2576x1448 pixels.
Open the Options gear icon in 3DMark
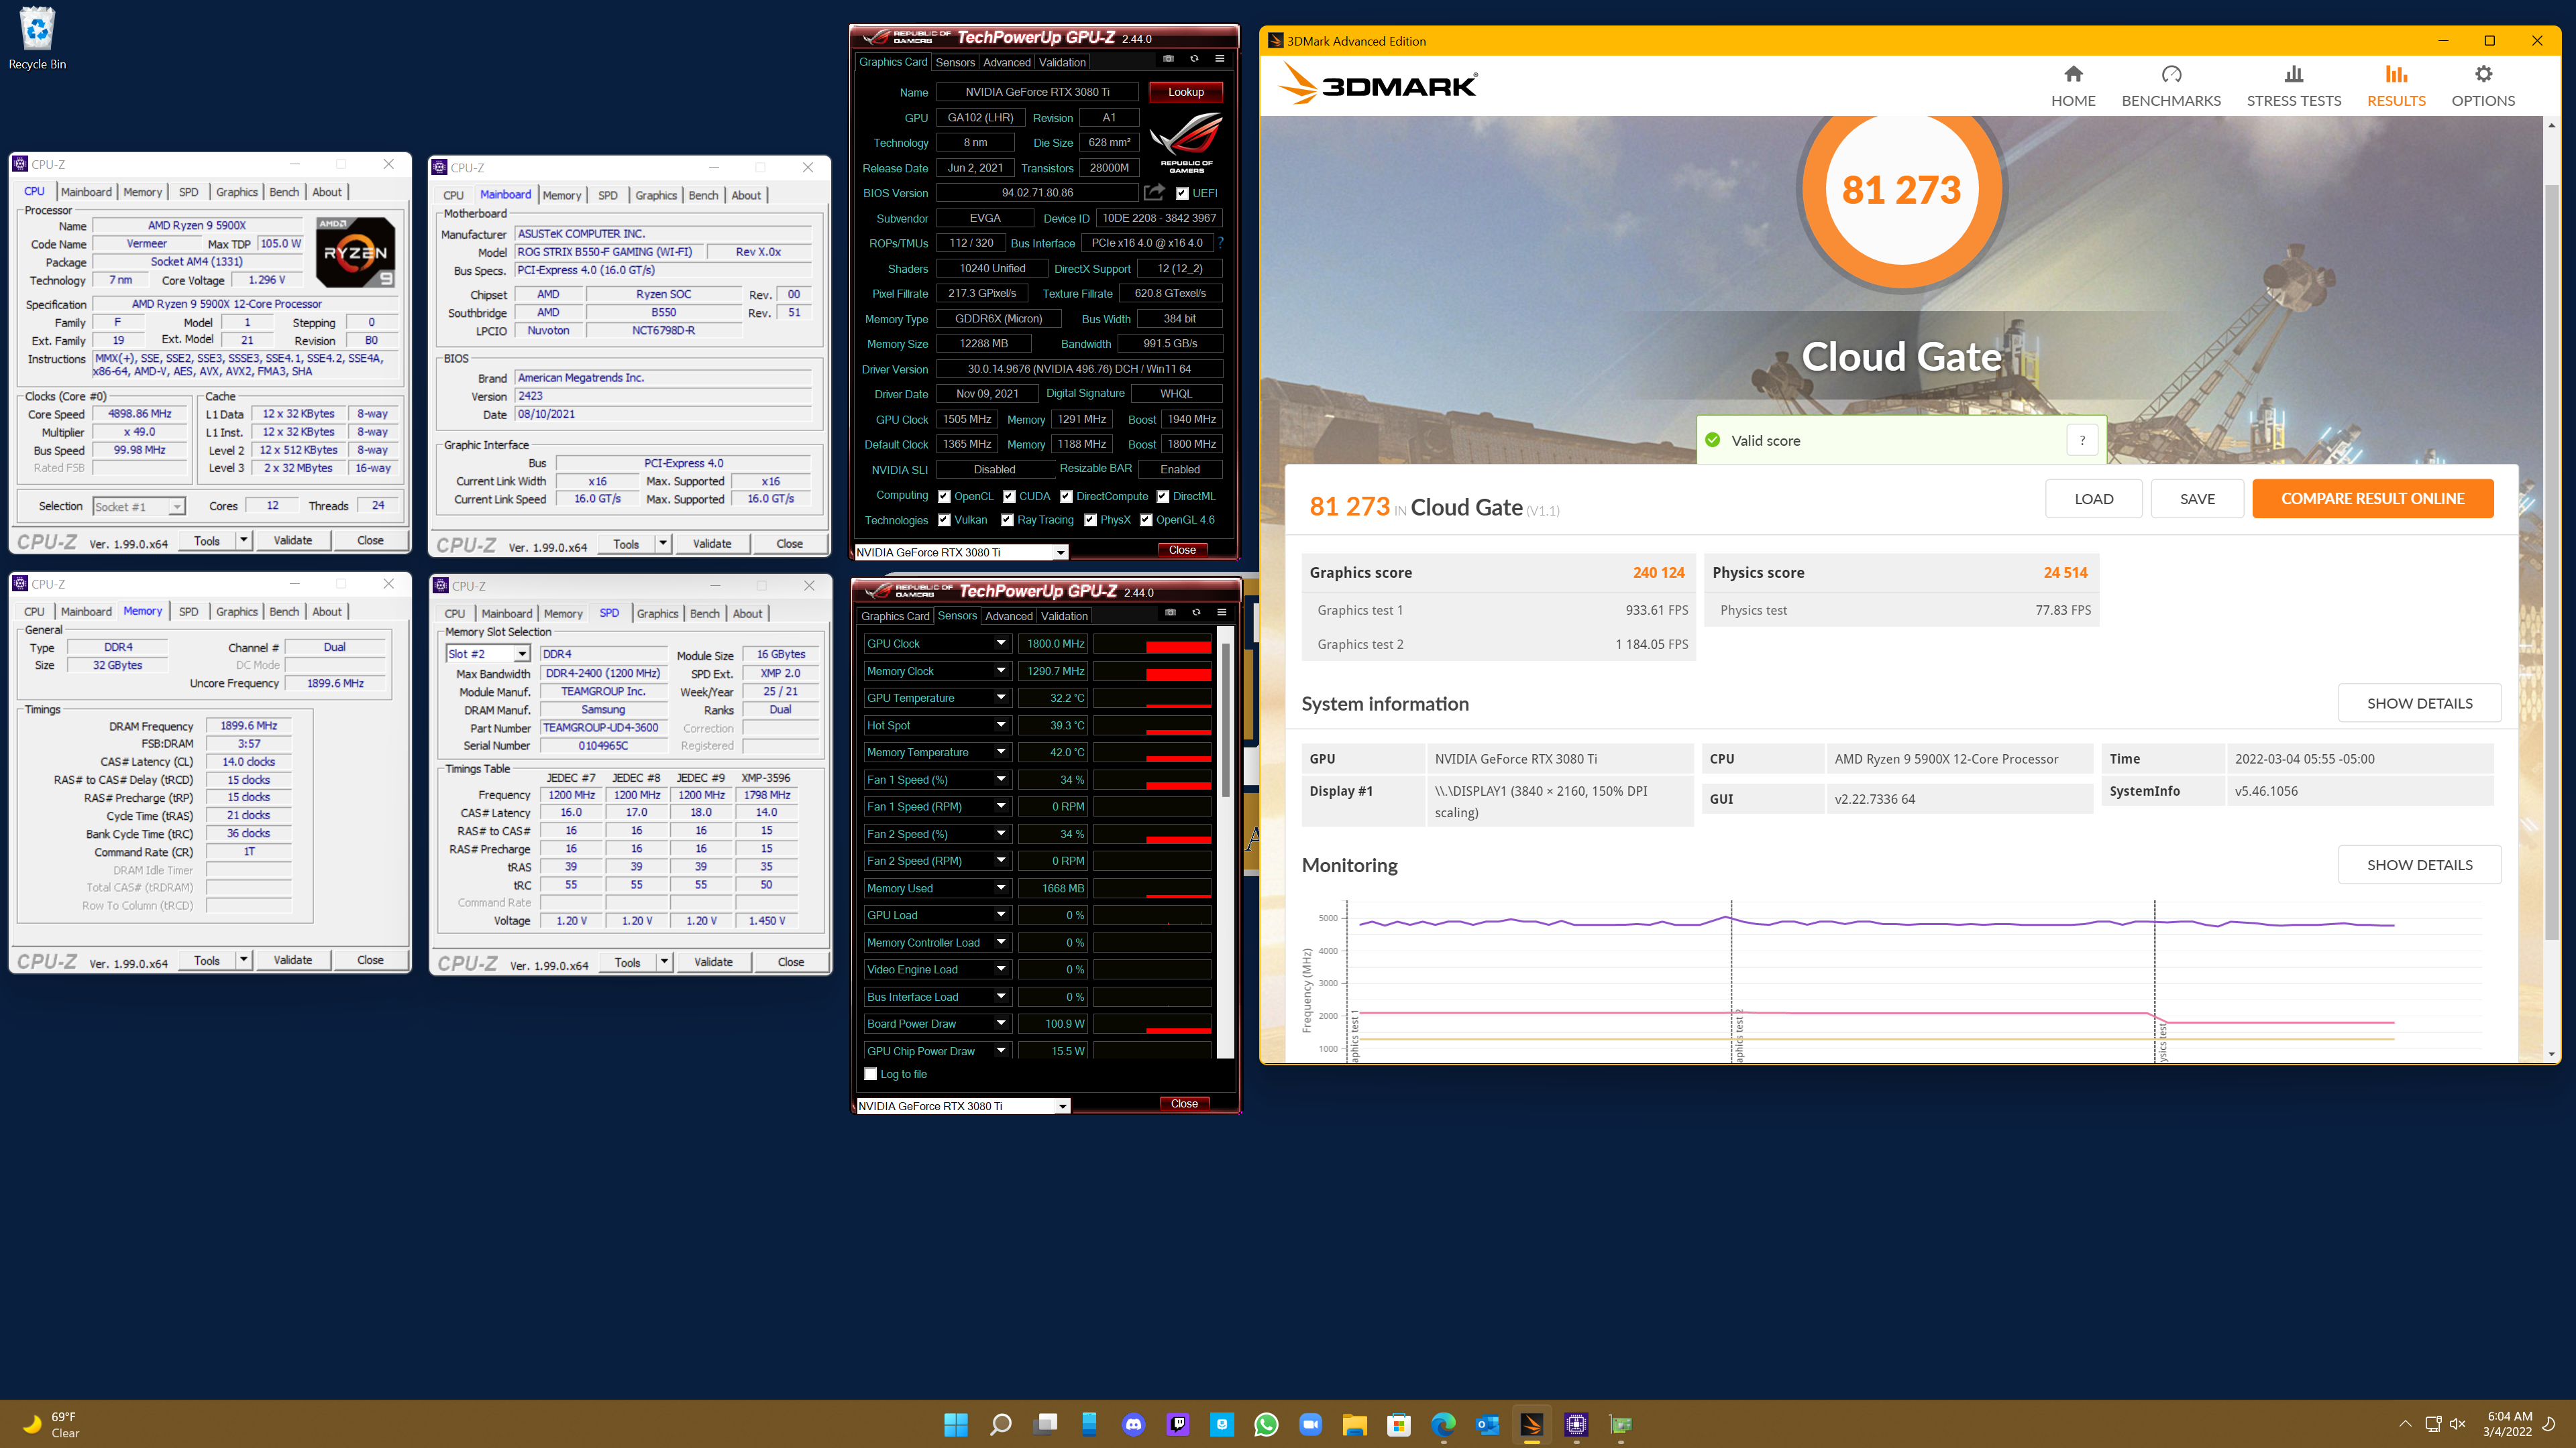[x=2483, y=74]
